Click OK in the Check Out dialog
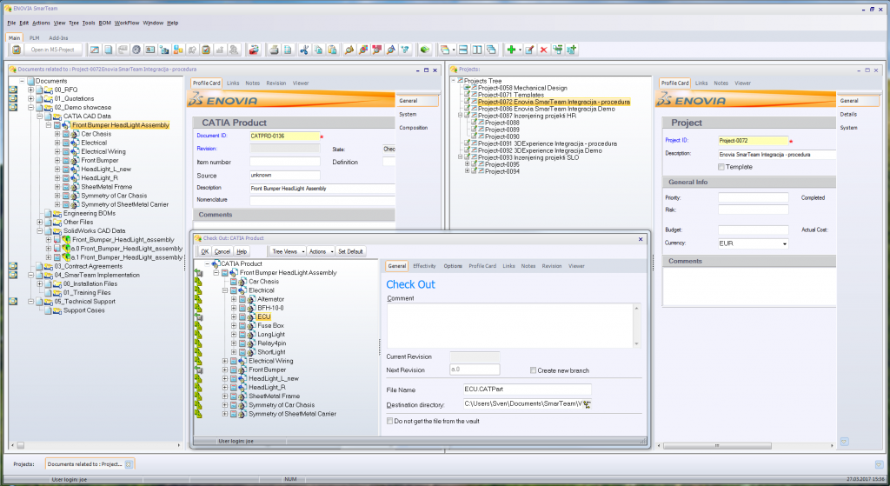This screenshot has height=486, width=890. click(x=205, y=251)
